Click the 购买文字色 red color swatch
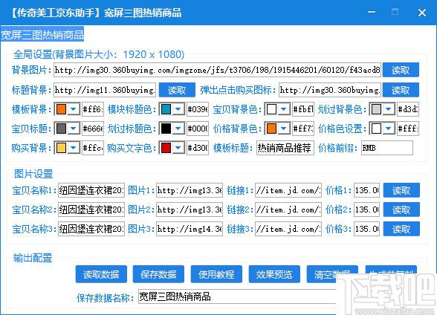 point(166,148)
